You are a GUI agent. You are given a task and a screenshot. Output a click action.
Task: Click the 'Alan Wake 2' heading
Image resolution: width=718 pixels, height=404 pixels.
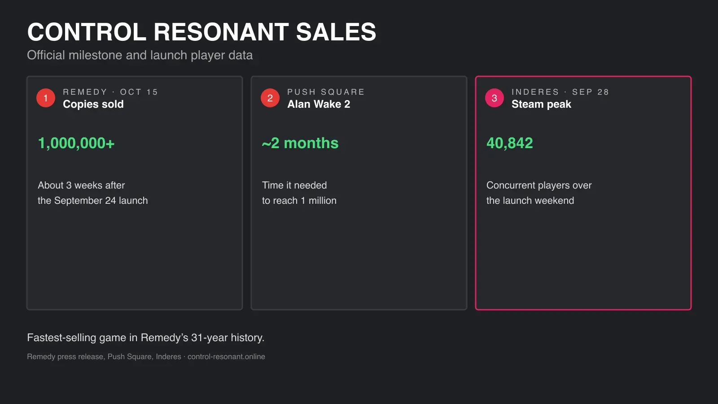coord(319,104)
